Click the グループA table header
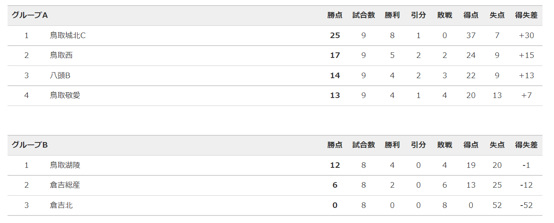Screen dimensions: 554x223 30,15
